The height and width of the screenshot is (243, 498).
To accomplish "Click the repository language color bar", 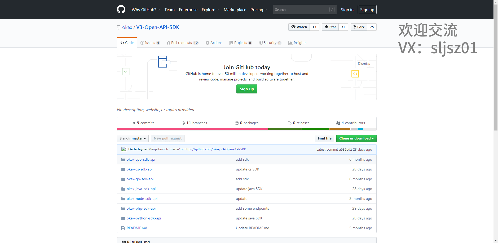I will click(246, 129).
